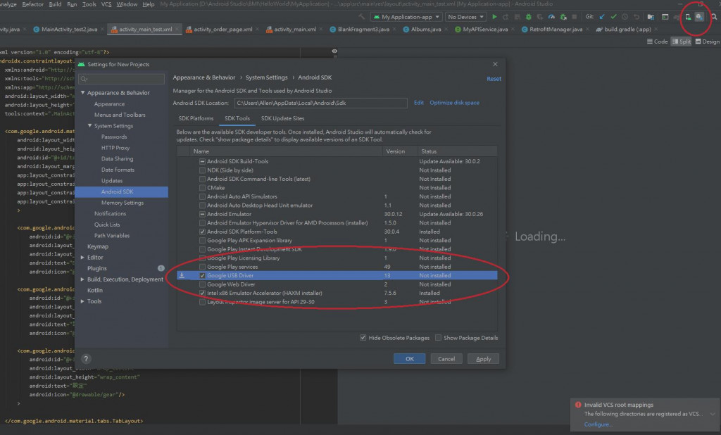721x435 pixels.
Task: Toggle Hide Obsolete Packages checkbox
Action: click(x=363, y=338)
